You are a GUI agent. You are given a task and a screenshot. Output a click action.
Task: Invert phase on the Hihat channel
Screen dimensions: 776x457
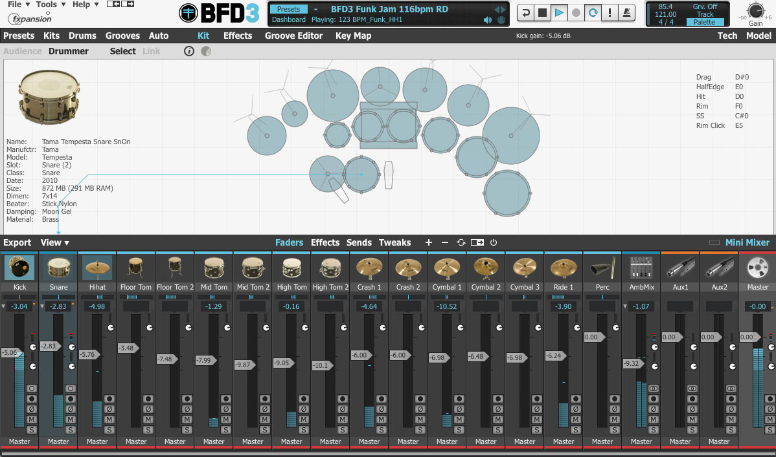click(x=109, y=409)
